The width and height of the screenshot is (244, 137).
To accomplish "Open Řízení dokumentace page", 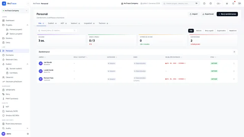I will tap(14, 124).
